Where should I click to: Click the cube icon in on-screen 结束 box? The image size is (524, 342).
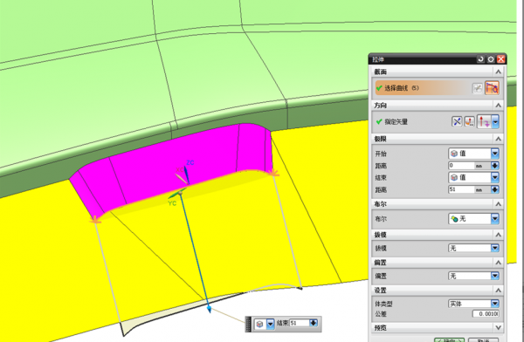(x=260, y=324)
